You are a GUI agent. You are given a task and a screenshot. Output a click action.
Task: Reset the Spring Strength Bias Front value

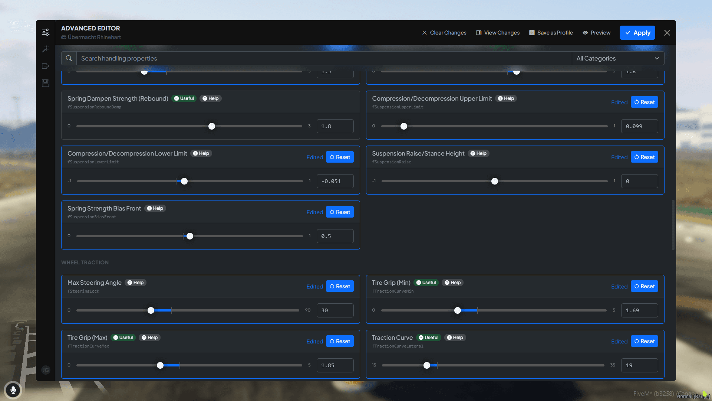(339, 212)
